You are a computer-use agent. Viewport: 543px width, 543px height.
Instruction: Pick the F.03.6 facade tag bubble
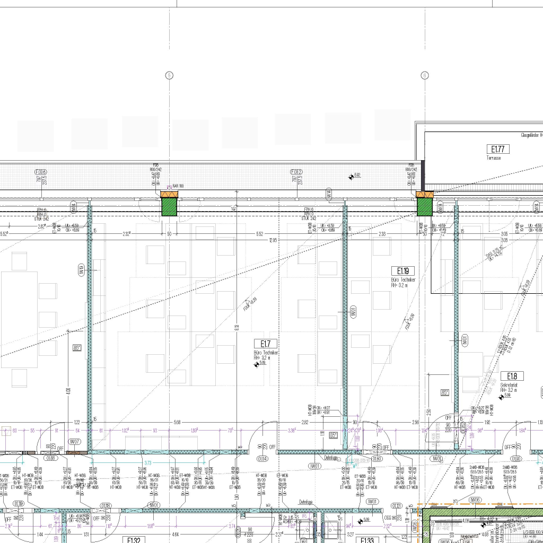[x=41, y=172]
